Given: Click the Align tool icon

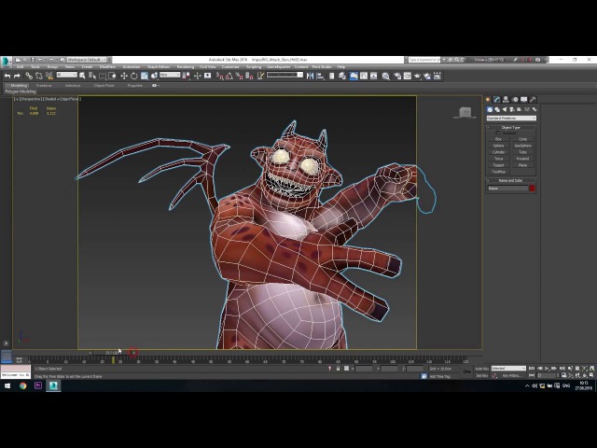Looking at the screenshot, I should 320,77.
